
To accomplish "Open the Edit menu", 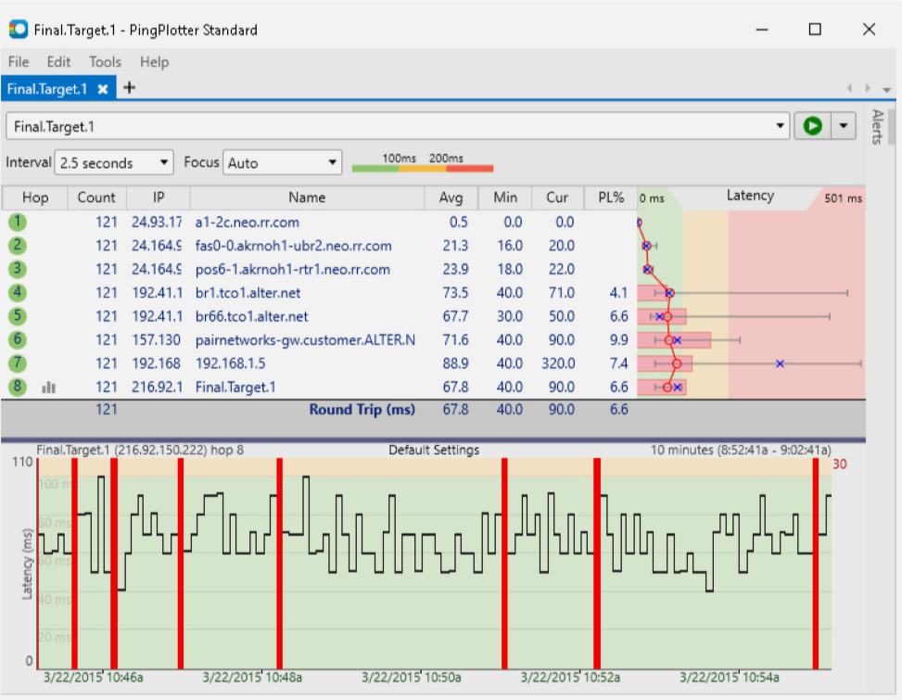I will point(58,61).
